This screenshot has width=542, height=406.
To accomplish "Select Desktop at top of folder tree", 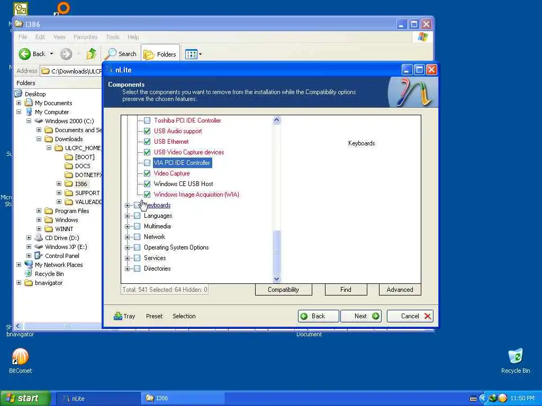I will pyautogui.click(x=35, y=94).
